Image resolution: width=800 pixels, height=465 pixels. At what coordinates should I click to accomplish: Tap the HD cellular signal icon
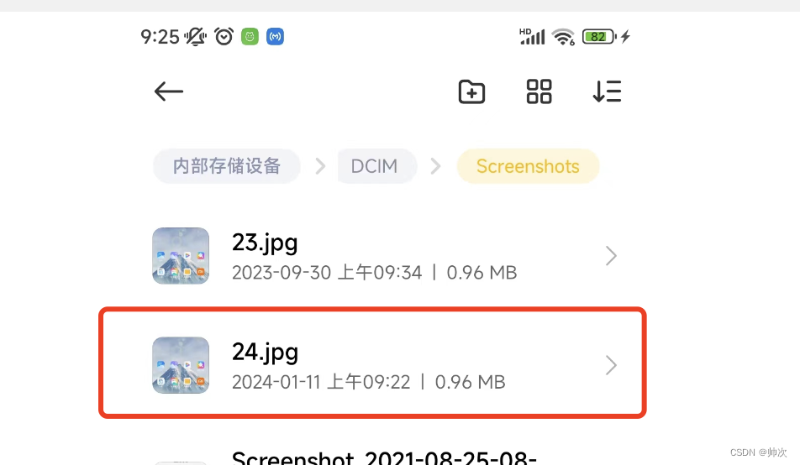[532, 37]
